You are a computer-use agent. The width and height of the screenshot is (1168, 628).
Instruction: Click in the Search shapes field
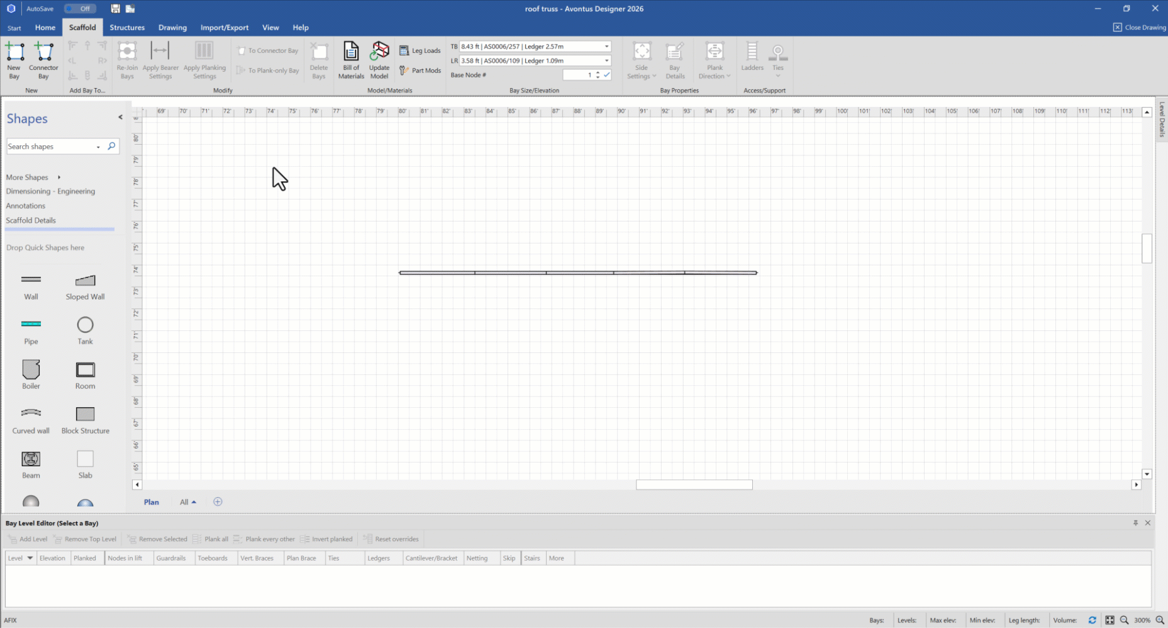point(50,147)
